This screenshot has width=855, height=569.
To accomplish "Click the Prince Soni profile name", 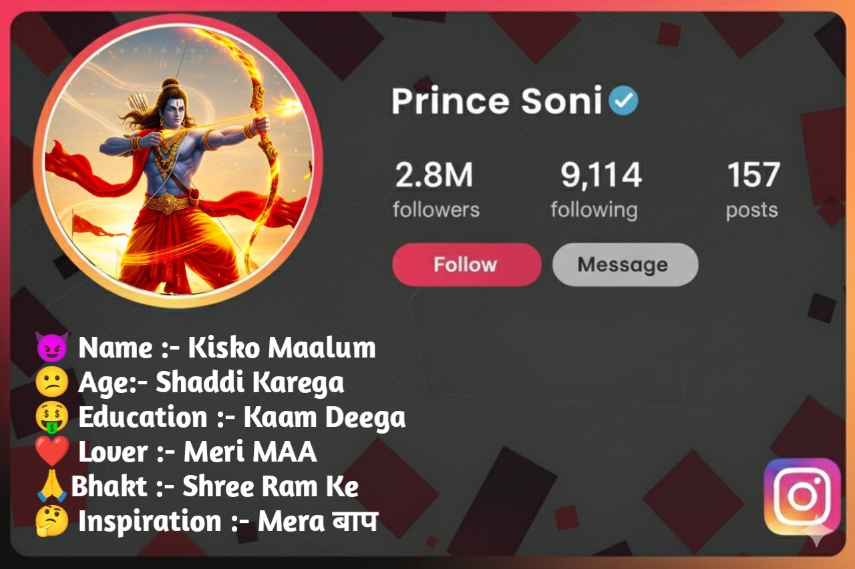I will click(497, 101).
